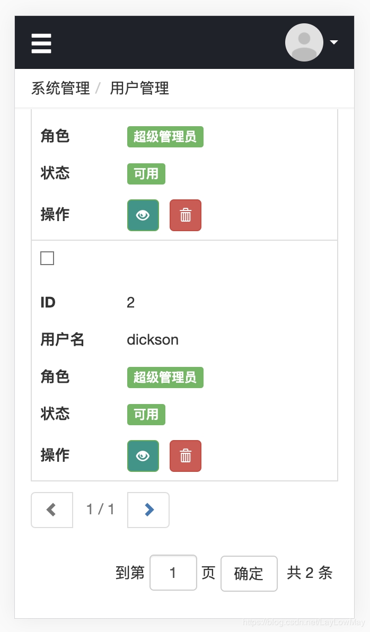
Task: Click the page number input field
Action: click(173, 573)
